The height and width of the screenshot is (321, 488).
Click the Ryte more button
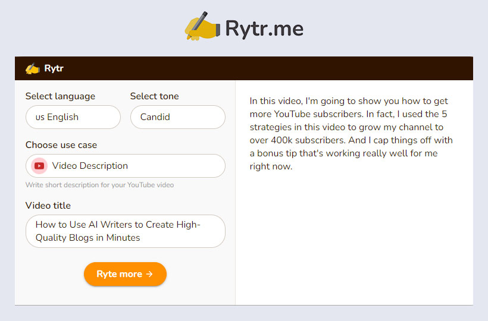pos(125,274)
